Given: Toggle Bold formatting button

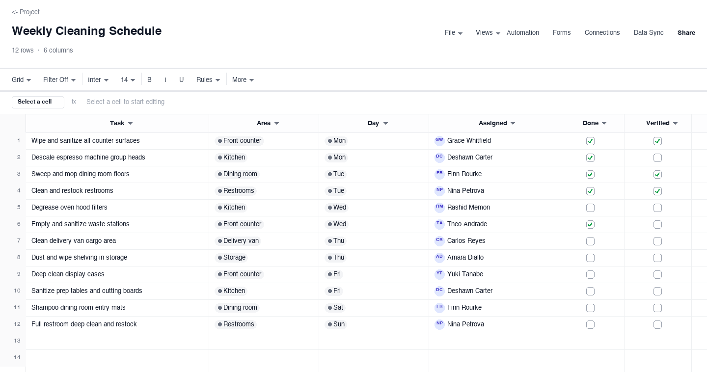Looking at the screenshot, I should 149,80.
